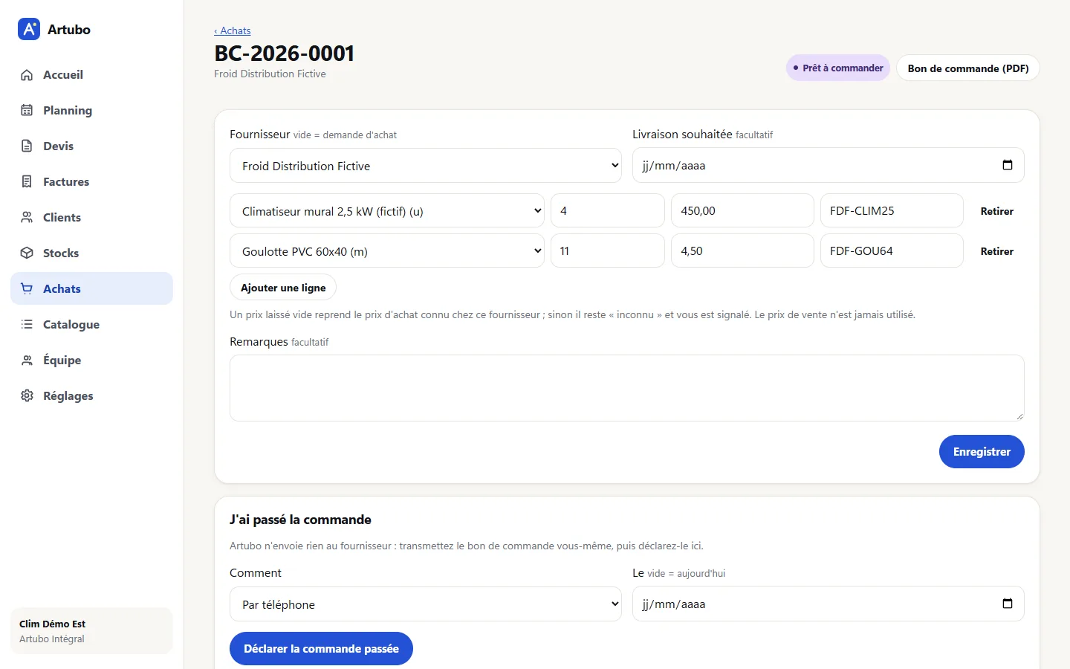This screenshot has height=669, width=1070.
Task: Click the Enregistrer button
Action: coord(982,452)
